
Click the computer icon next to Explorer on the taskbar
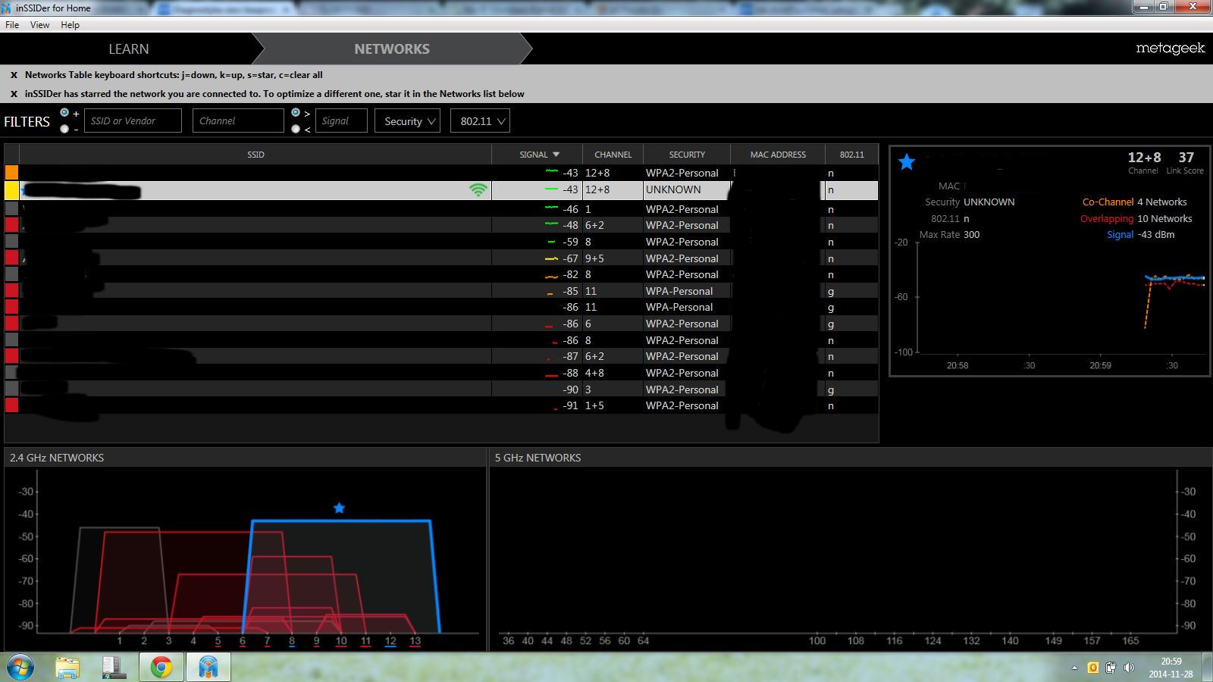click(x=114, y=667)
